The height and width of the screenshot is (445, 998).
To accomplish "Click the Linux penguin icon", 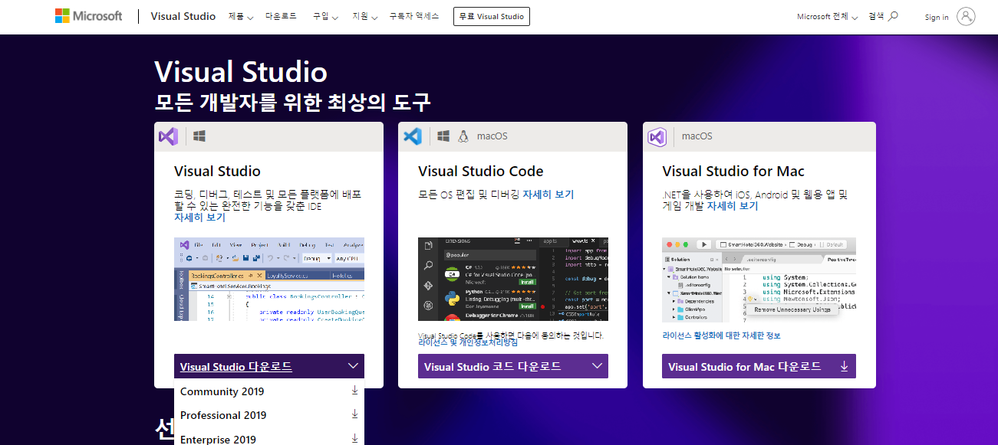I will click(463, 136).
